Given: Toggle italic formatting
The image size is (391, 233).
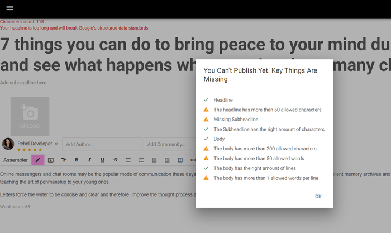Looking at the screenshot, I should (x=89, y=160).
